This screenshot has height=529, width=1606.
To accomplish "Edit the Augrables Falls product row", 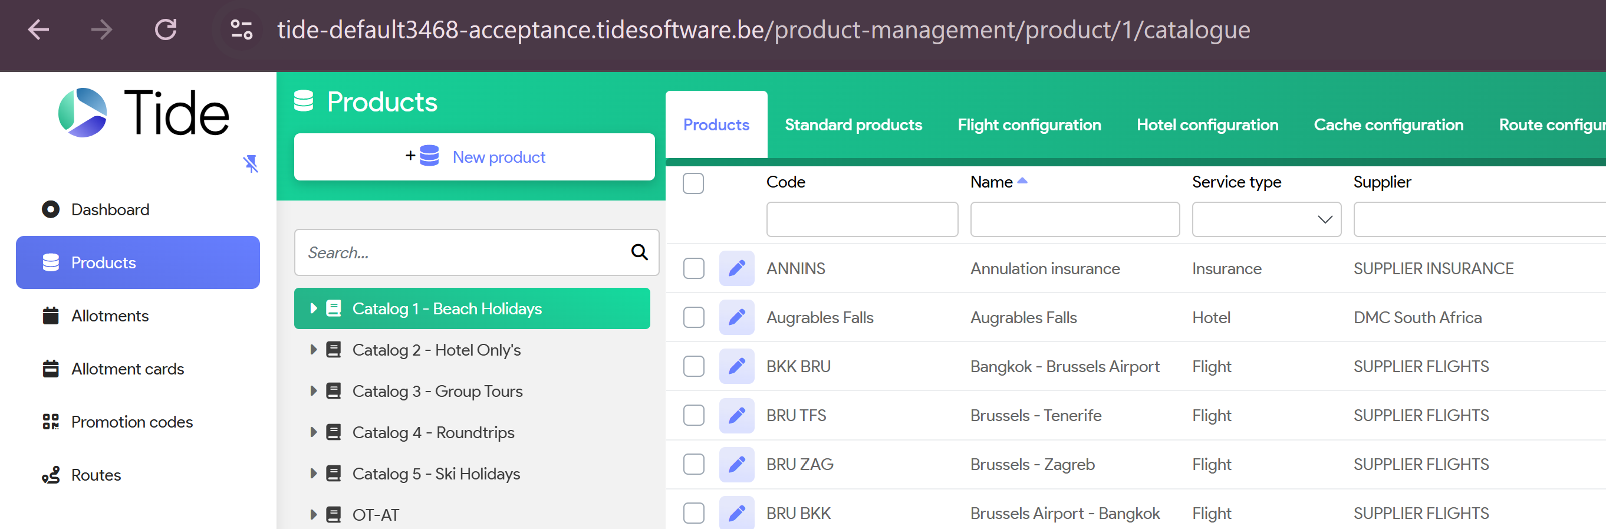I will pyautogui.click(x=736, y=317).
